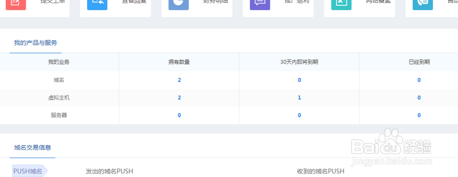Open the PUSH域名 arrow tab
Image resolution: width=458 pixels, height=177 pixels.
click(x=30, y=171)
